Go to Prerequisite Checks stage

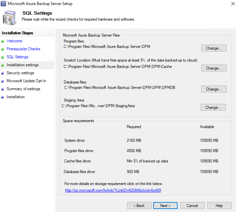pyautogui.click(x=23, y=49)
